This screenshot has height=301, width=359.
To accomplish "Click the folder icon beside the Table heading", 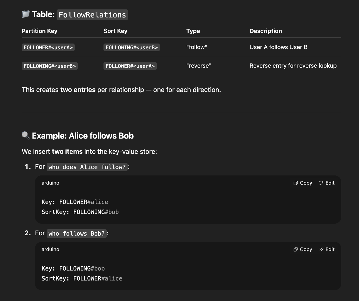I will [x=26, y=14].
